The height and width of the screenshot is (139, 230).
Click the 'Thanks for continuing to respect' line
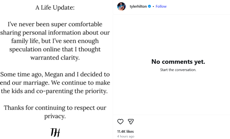(x=55, y=108)
